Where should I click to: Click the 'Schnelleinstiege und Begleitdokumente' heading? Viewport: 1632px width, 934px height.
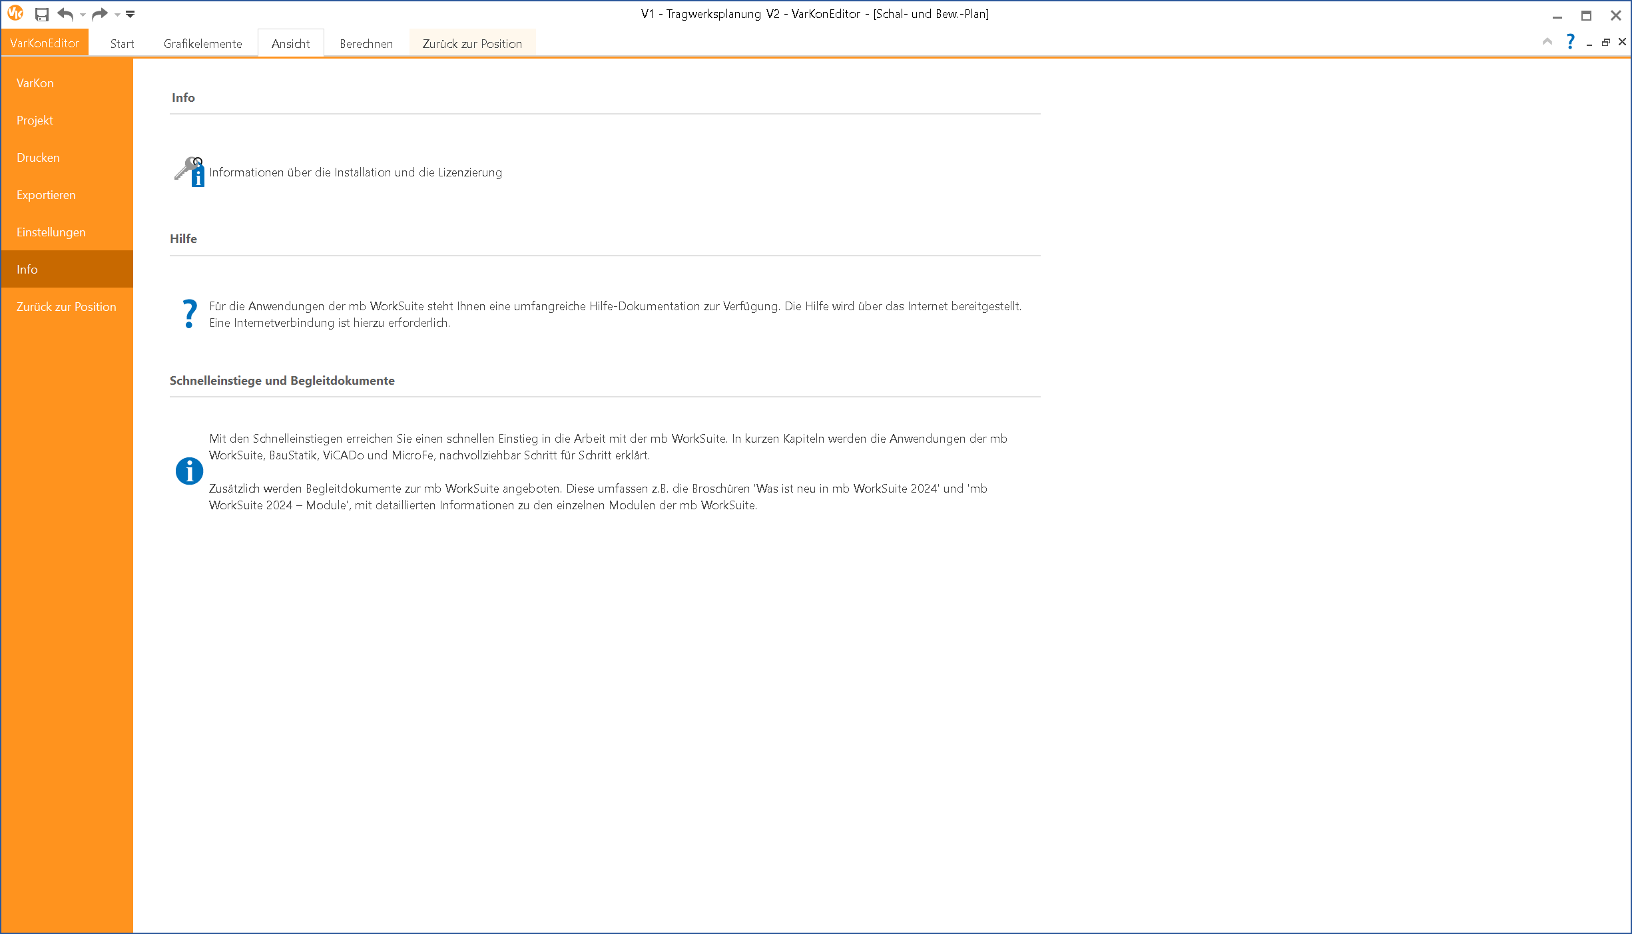click(282, 381)
